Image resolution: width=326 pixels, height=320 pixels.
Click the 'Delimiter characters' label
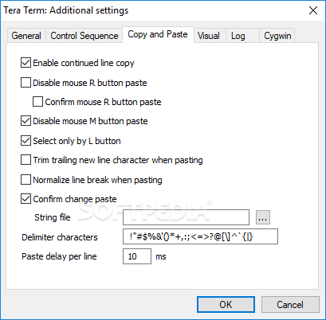pyautogui.click(x=60, y=237)
